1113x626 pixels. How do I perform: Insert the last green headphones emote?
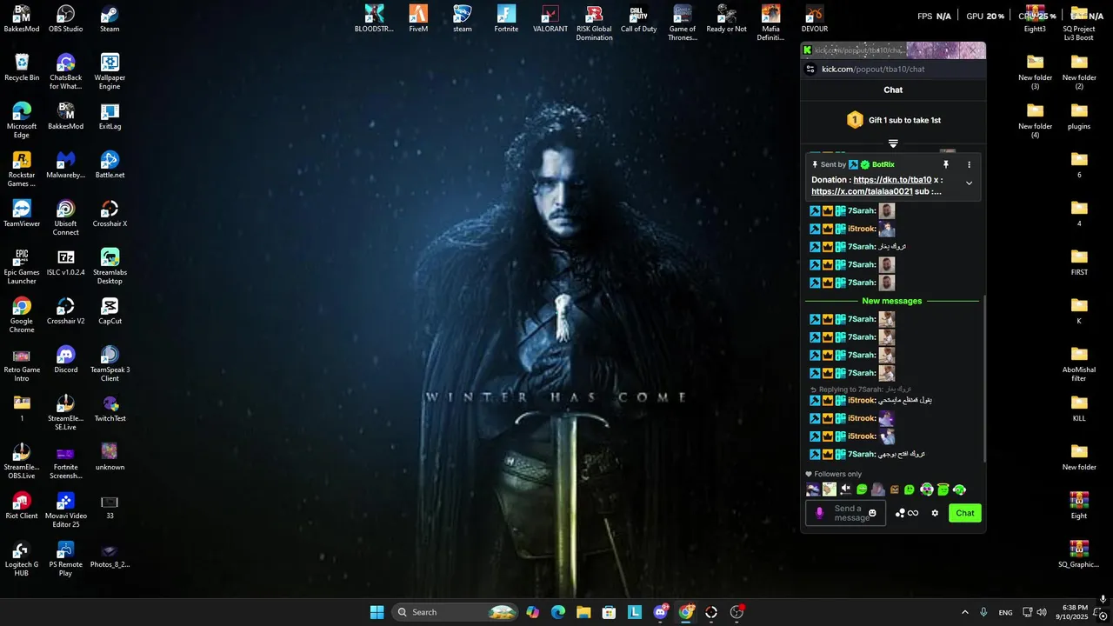(x=959, y=489)
